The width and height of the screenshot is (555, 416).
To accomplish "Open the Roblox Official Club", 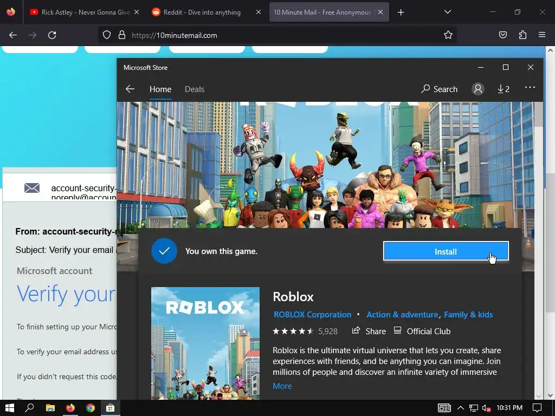I will pos(422,331).
